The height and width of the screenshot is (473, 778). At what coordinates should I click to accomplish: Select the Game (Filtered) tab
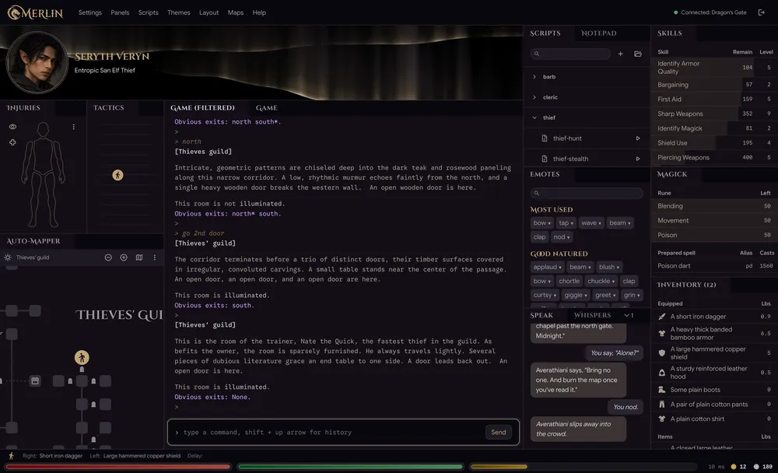[202, 107]
